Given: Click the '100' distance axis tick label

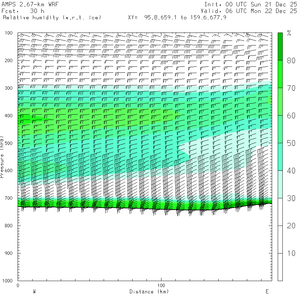Looking at the screenshot, I should [x=161, y=285].
